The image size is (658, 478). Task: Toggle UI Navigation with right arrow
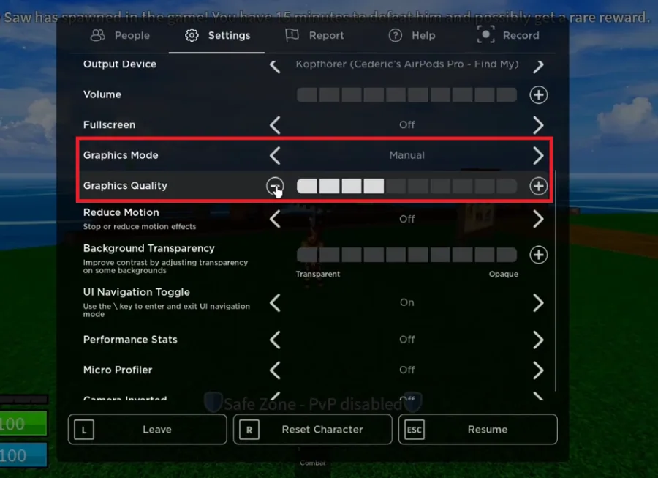(x=538, y=303)
